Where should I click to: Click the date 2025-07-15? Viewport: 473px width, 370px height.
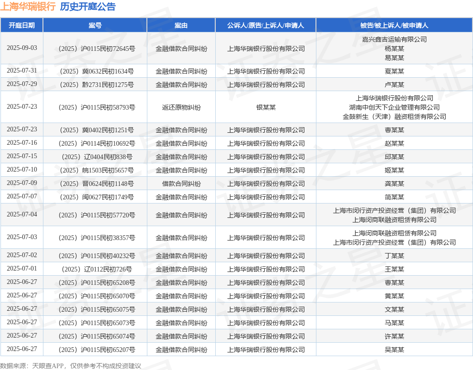pyautogui.click(x=22, y=156)
